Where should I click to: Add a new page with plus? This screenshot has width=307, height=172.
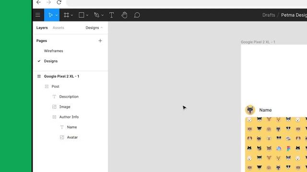click(100, 41)
